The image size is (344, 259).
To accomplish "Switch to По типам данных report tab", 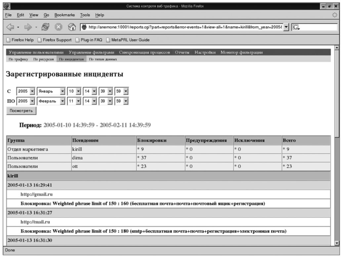I will [103, 59].
